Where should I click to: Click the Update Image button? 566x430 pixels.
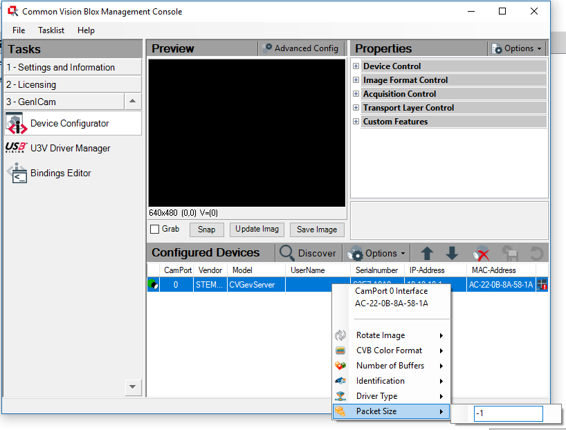[257, 230]
